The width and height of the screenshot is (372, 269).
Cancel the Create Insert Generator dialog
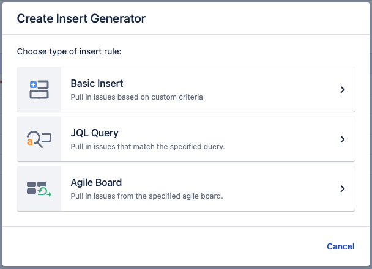[340, 246]
